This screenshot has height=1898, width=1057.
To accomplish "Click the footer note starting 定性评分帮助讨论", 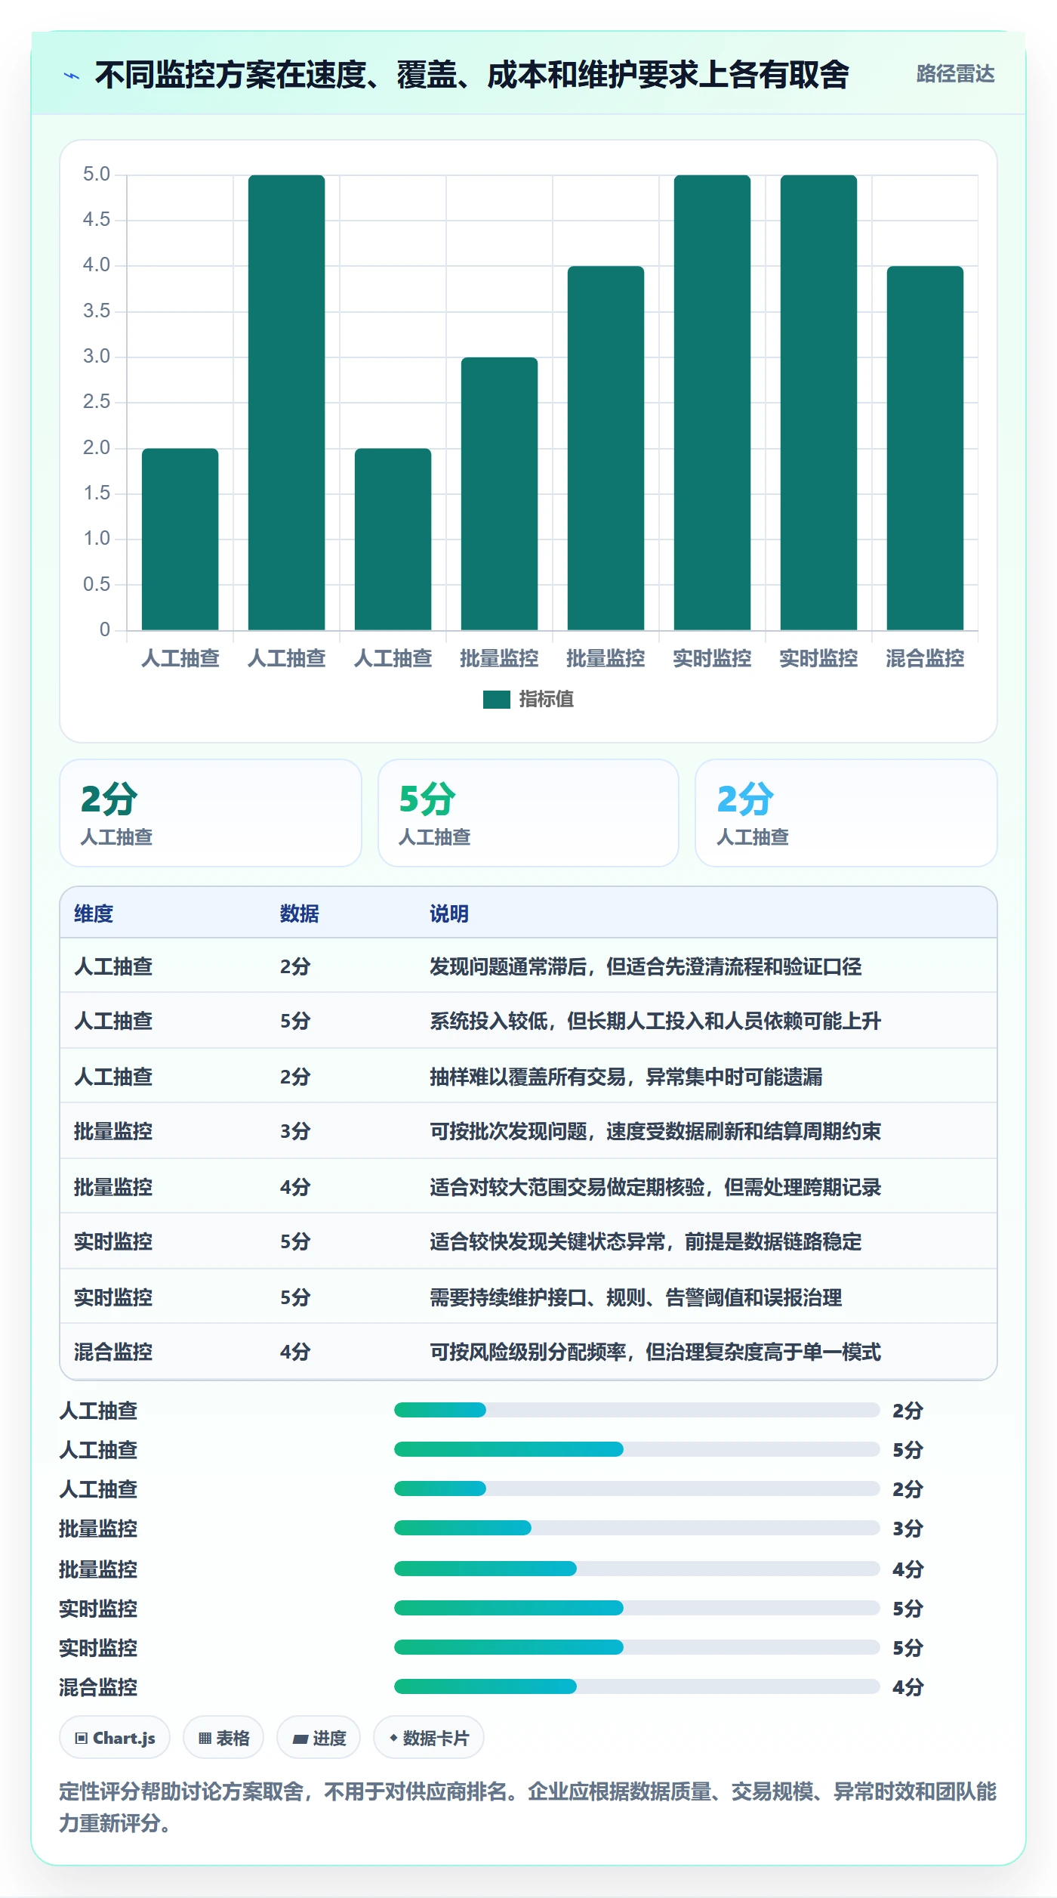I will [528, 1807].
